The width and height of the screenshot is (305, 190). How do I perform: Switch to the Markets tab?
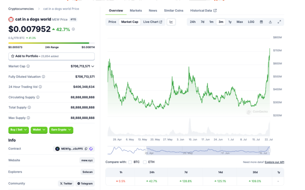pyautogui.click(x=136, y=10)
